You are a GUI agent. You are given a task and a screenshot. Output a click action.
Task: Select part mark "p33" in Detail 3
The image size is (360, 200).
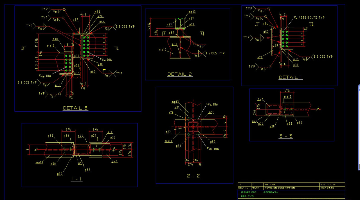97,12
